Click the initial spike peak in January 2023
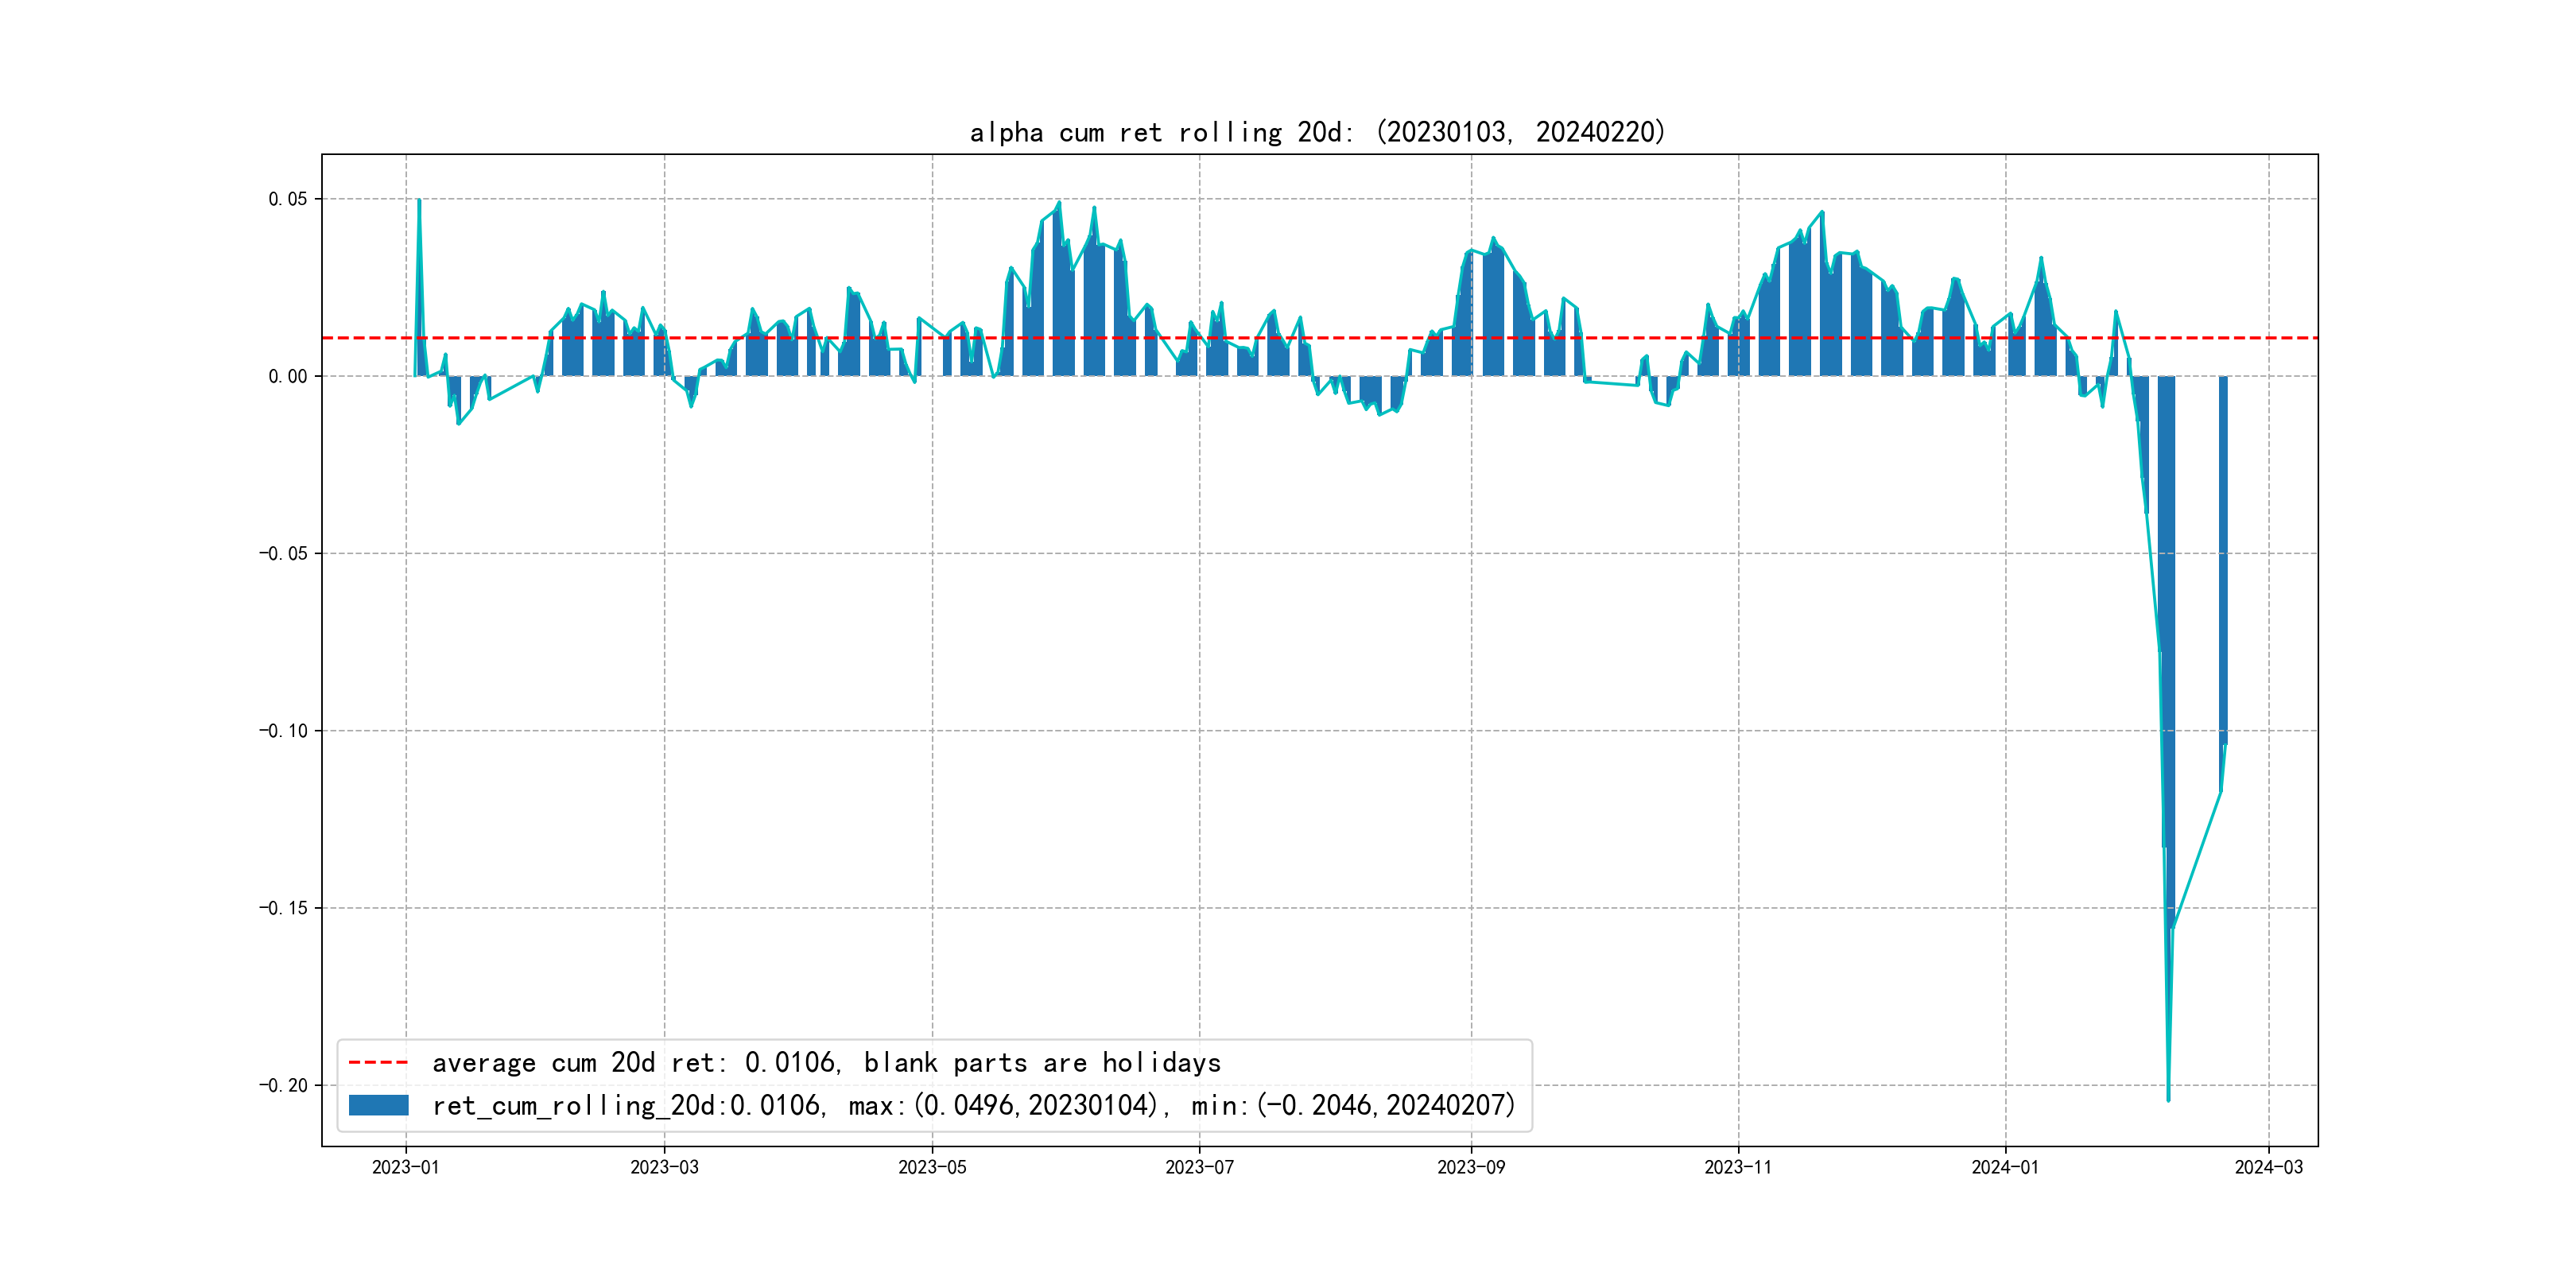This screenshot has height=1288, width=2576. click(419, 201)
